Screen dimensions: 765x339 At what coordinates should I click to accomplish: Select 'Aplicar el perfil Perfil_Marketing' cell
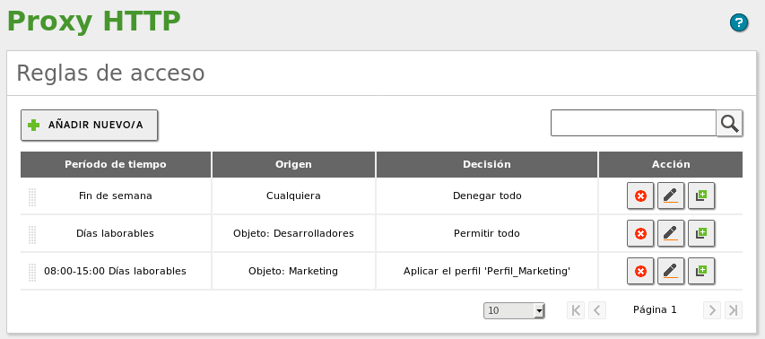486,271
